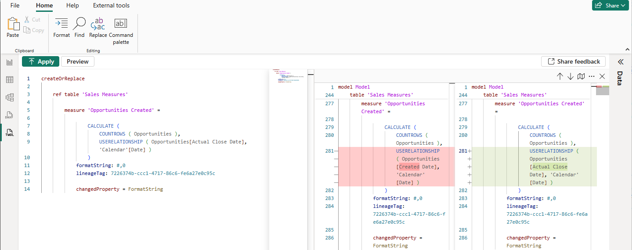Image resolution: width=632 pixels, height=250 pixels.
Task: Click the Share feedback button
Action: click(573, 61)
